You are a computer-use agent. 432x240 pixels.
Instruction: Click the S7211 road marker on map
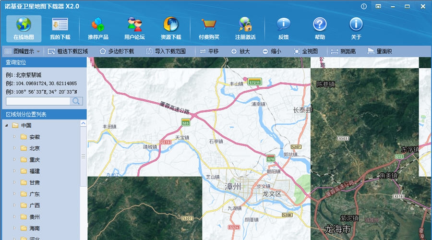(254, 82)
